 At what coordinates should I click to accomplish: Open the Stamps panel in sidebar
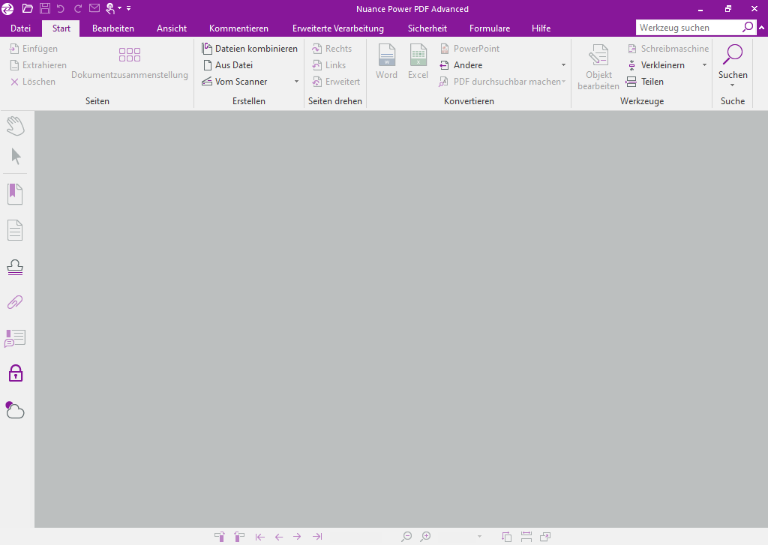tap(15, 266)
